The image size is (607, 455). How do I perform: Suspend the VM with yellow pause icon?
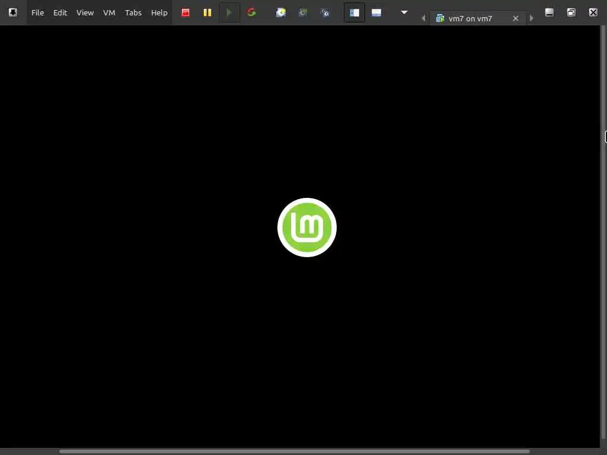coord(207,13)
